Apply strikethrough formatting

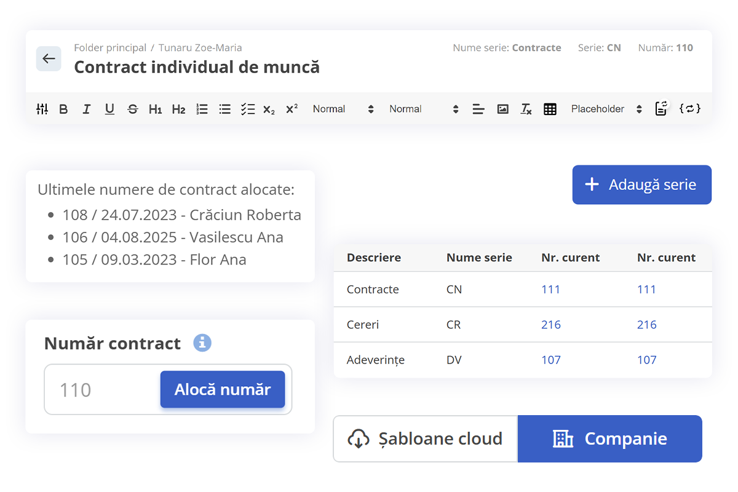(133, 109)
